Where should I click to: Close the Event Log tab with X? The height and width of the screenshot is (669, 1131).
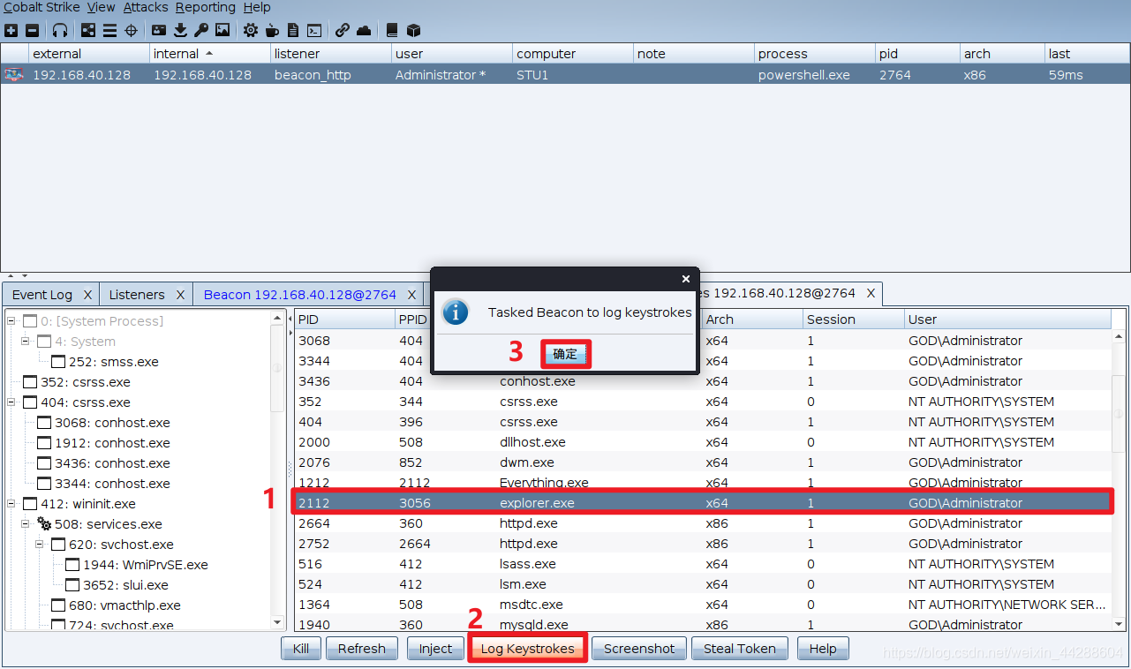tap(87, 295)
